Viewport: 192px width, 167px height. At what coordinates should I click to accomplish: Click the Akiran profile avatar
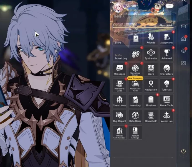(118, 7)
